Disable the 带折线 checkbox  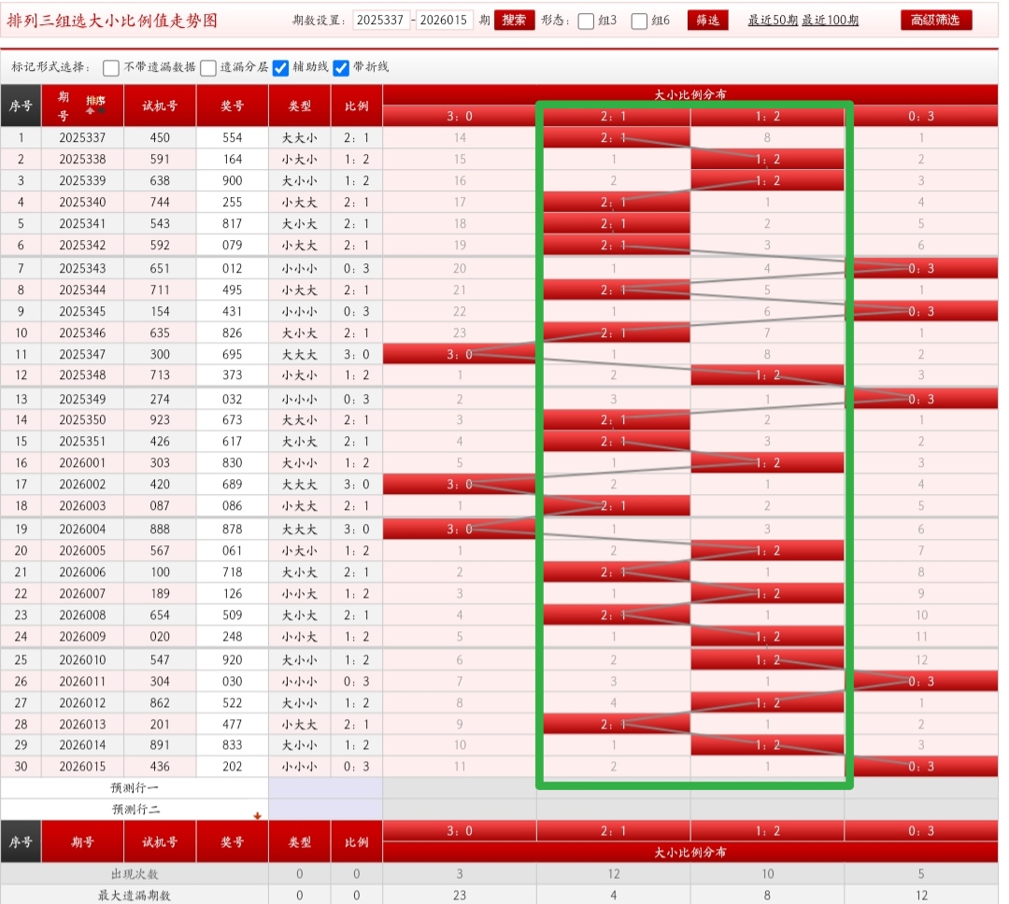(341, 67)
